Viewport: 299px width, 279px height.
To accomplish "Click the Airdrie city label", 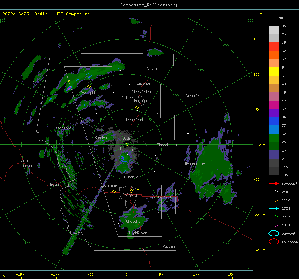I will point(131,177).
